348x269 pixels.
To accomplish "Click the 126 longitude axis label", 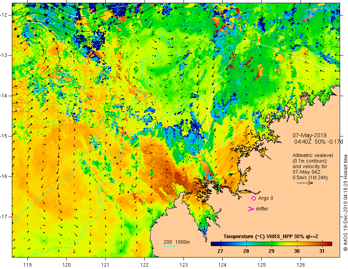I will point(301,265).
